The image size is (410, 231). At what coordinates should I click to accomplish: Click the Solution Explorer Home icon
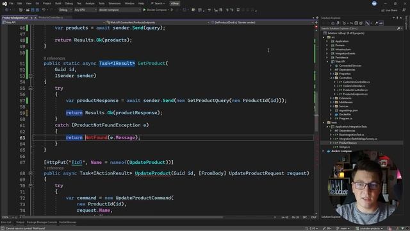click(333, 23)
